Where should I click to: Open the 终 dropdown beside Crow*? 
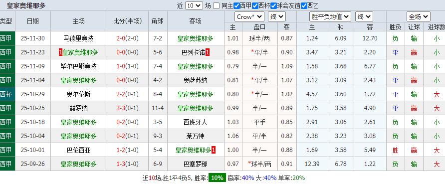[277, 17]
